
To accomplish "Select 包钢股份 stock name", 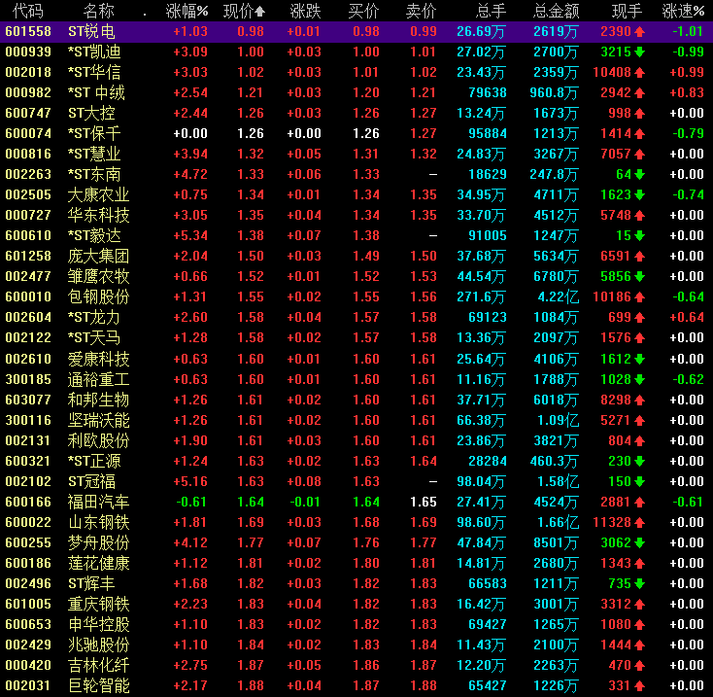I will click(x=99, y=296).
